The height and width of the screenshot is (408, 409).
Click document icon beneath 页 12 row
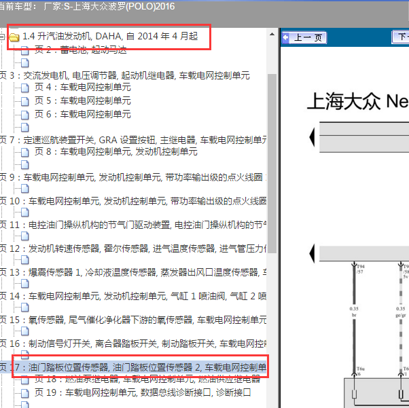tap(24, 259)
